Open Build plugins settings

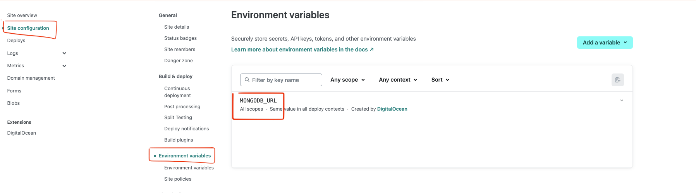(x=179, y=140)
